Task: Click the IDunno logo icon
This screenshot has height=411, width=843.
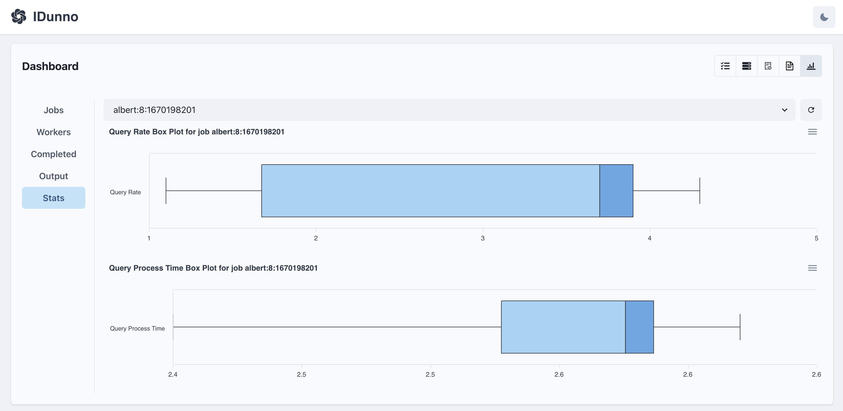Action: coord(19,16)
